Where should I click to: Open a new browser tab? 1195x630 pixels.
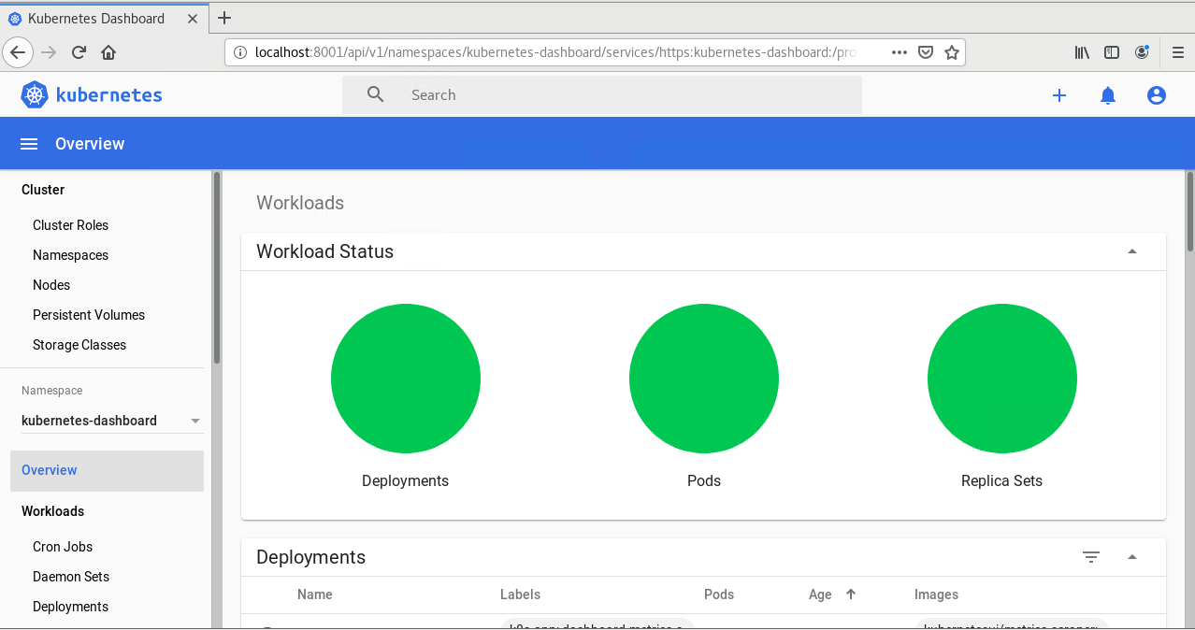point(224,18)
